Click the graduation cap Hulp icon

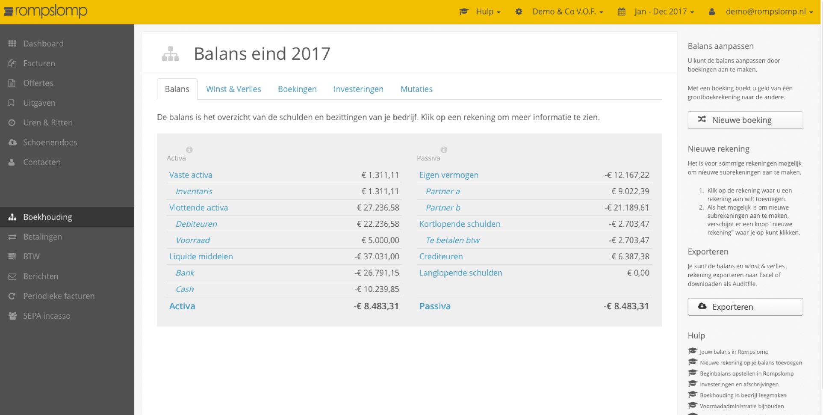[x=464, y=12]
